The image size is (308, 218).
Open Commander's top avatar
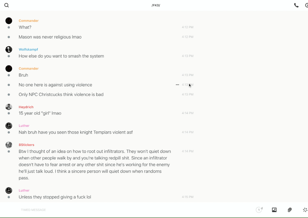click(9, 21)
